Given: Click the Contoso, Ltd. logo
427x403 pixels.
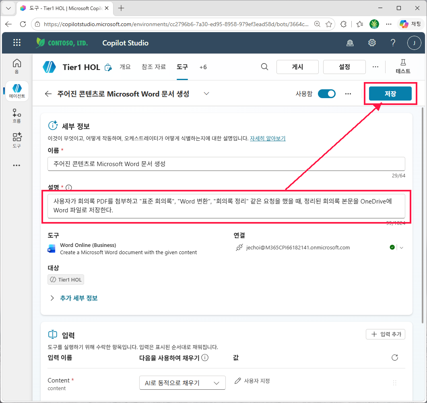Looking at the screenshot, I should (x=62, y=43).
